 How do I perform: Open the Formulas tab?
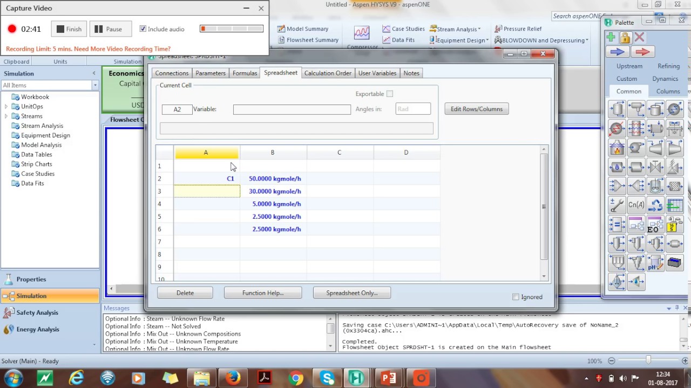pos(245,73)
